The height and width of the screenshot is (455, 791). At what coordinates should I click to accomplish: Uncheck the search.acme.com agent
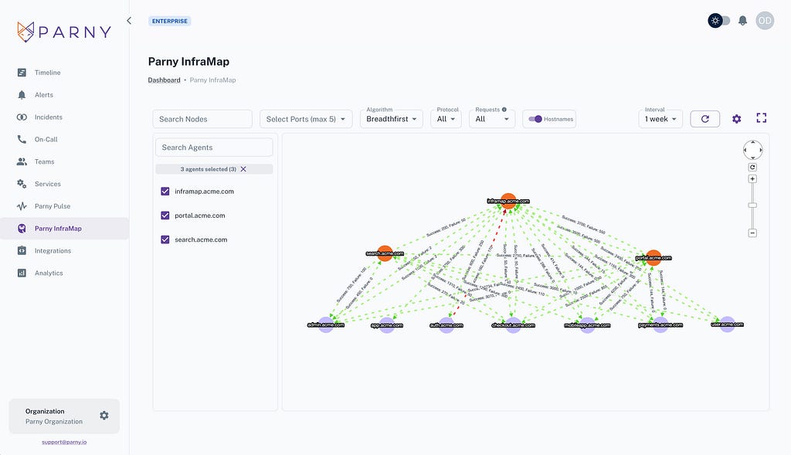tap(165, 239)
